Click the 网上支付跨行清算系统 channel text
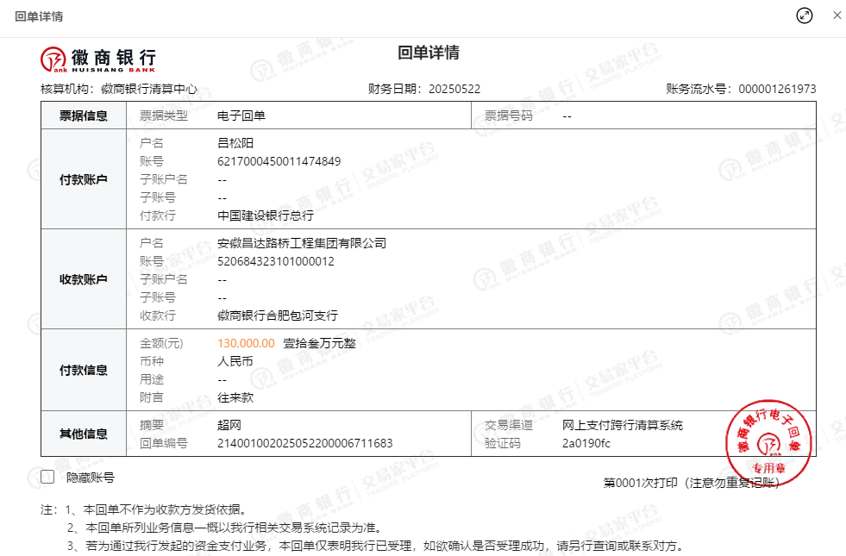This screenshot has height=556, width=846. 622,425
